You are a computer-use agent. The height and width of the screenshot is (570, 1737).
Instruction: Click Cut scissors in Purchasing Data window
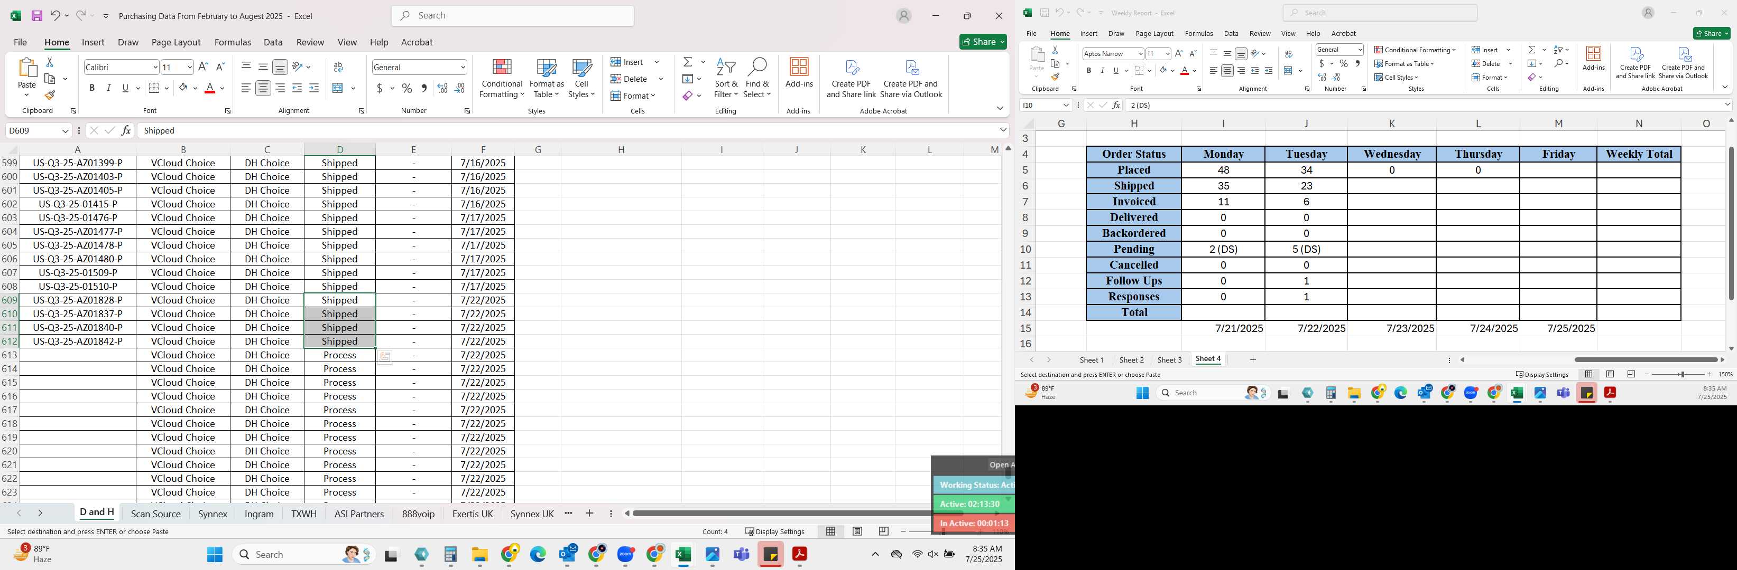[49, 62]
